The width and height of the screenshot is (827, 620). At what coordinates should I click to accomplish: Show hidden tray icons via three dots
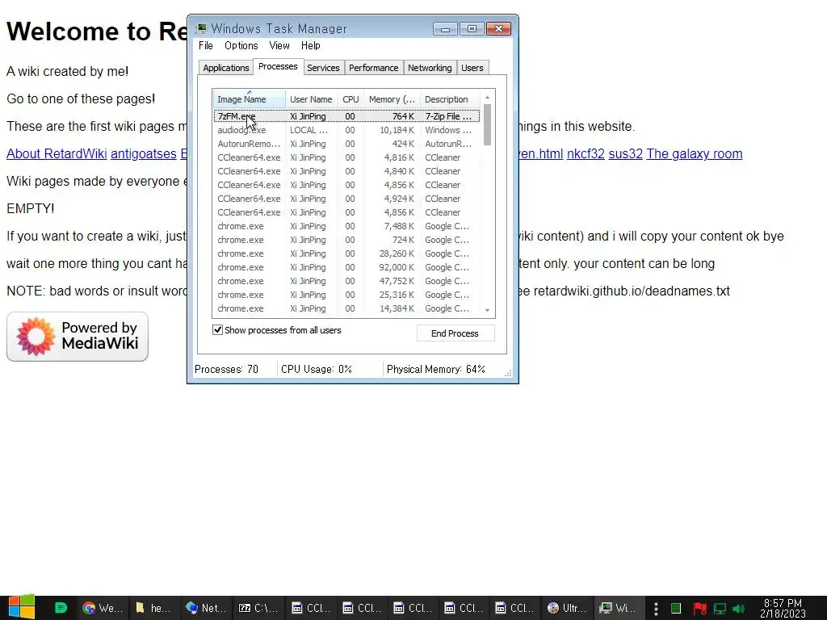tap(656, 609)
